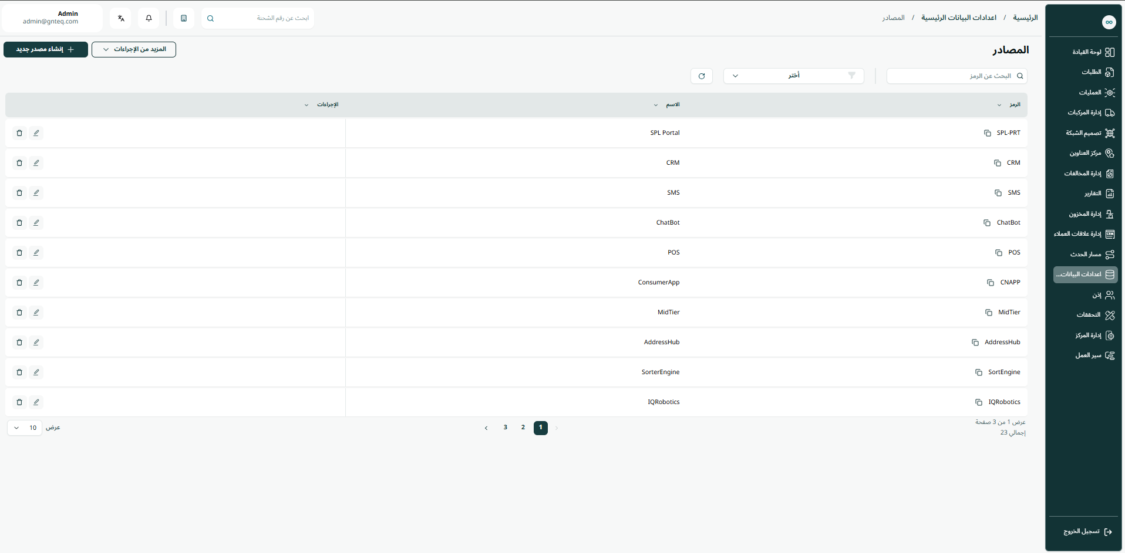
Task: Copy the CNAPP code
Action: [x=991, y=283]
